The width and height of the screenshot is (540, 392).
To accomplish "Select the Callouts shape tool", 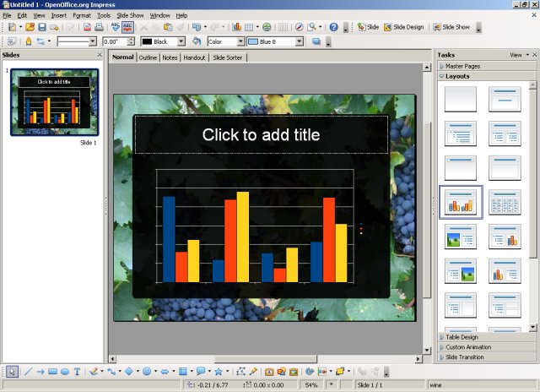I will (x=201, y=372).
